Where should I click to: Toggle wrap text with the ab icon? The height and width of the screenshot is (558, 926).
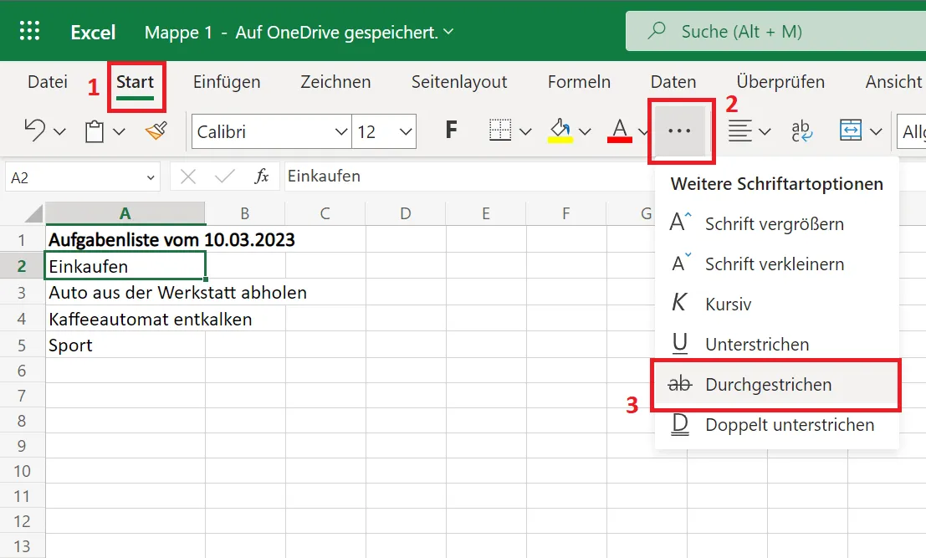801,131
